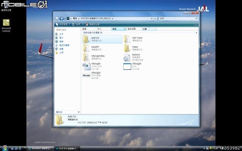The height and width of the screenshot is (151, 242).
Task: Click inside the 搜尋 search field
Action: point(177,18)
